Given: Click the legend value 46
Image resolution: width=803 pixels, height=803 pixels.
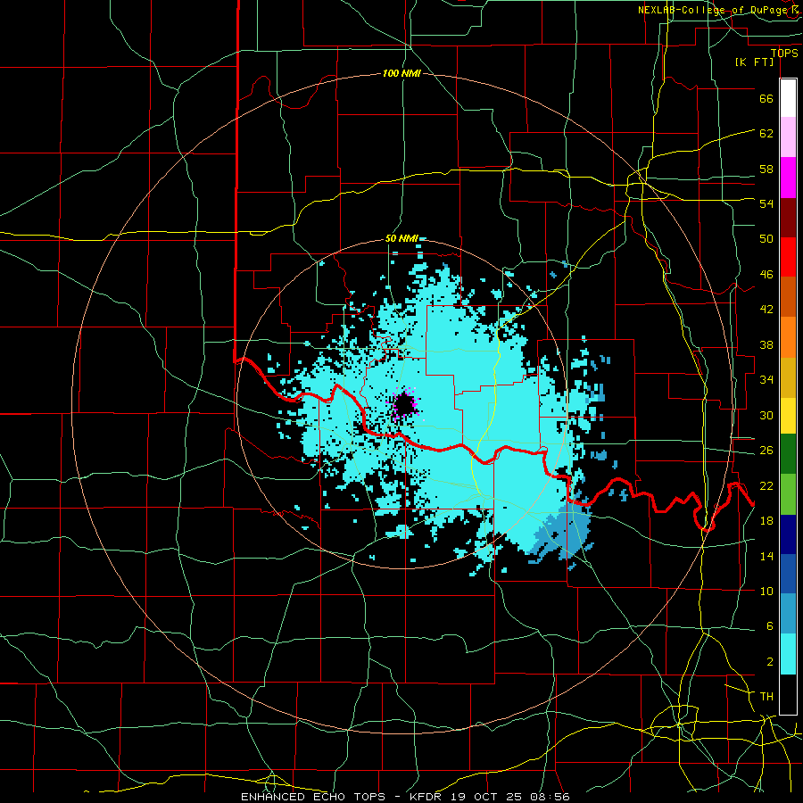Looking at the screenshot, I should coord(766,274).
